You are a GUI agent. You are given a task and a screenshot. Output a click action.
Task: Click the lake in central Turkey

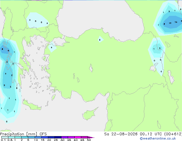tap(91, 68)
